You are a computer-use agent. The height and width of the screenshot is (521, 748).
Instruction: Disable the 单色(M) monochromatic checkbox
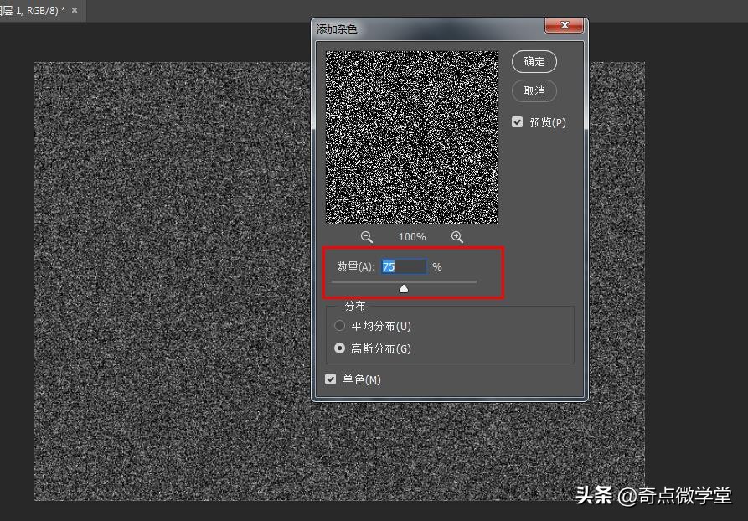point(331,379)
